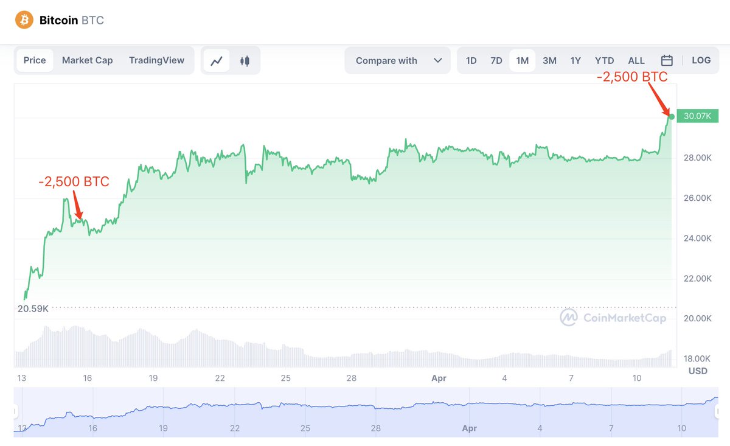Image resolution: width=730 pixels, height=446 pixels.
Task: Set chart range to 1M
Action: 523,60
